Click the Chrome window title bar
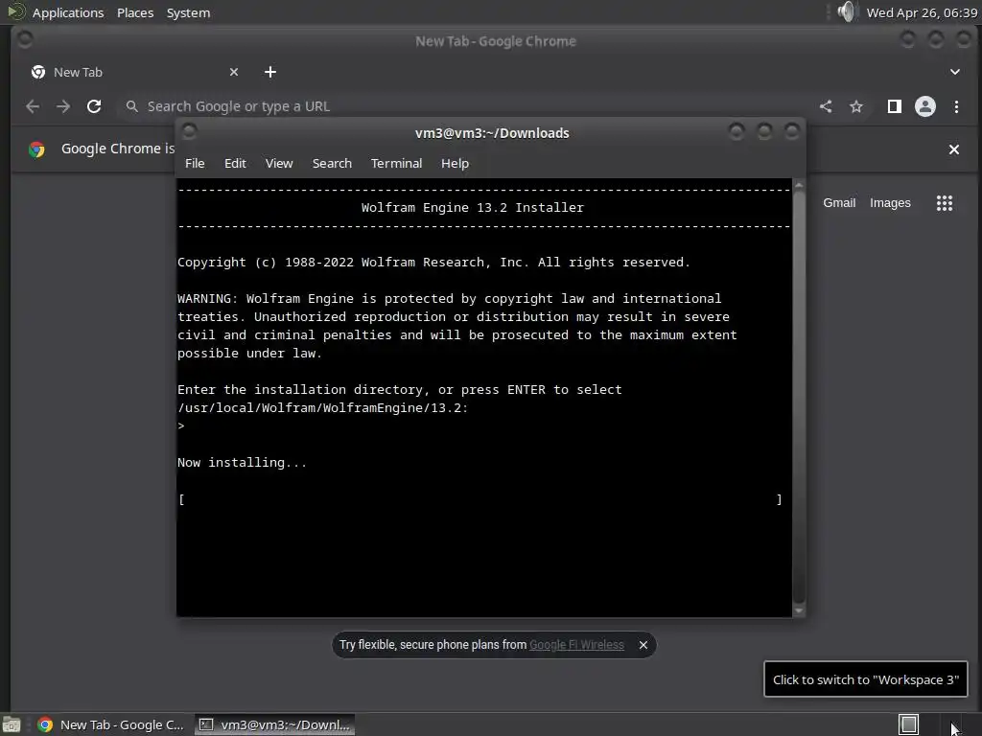Screen dimensions: 982x736 coord(496,41)
